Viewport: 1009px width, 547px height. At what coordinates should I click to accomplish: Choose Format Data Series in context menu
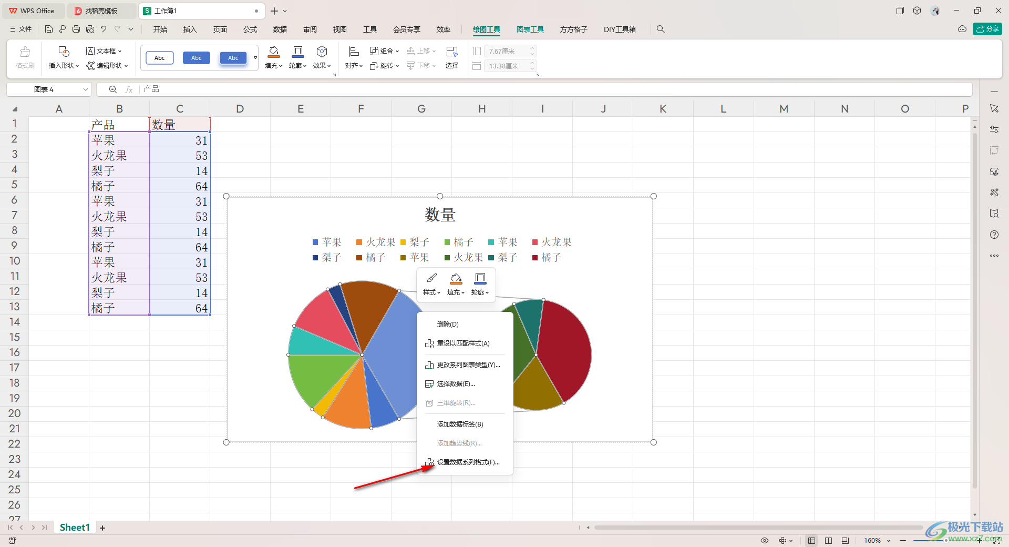[x=465, y=462]
